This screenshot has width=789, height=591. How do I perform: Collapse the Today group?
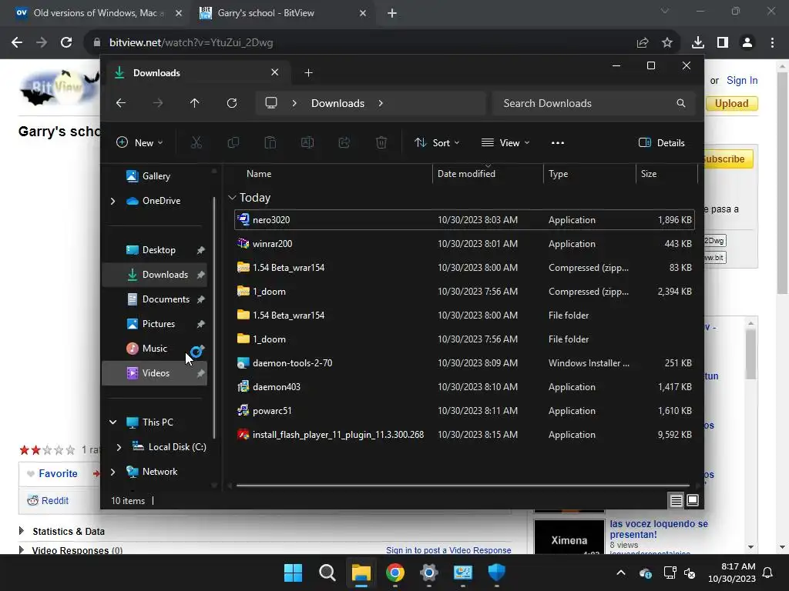click(x=232, y=198)
